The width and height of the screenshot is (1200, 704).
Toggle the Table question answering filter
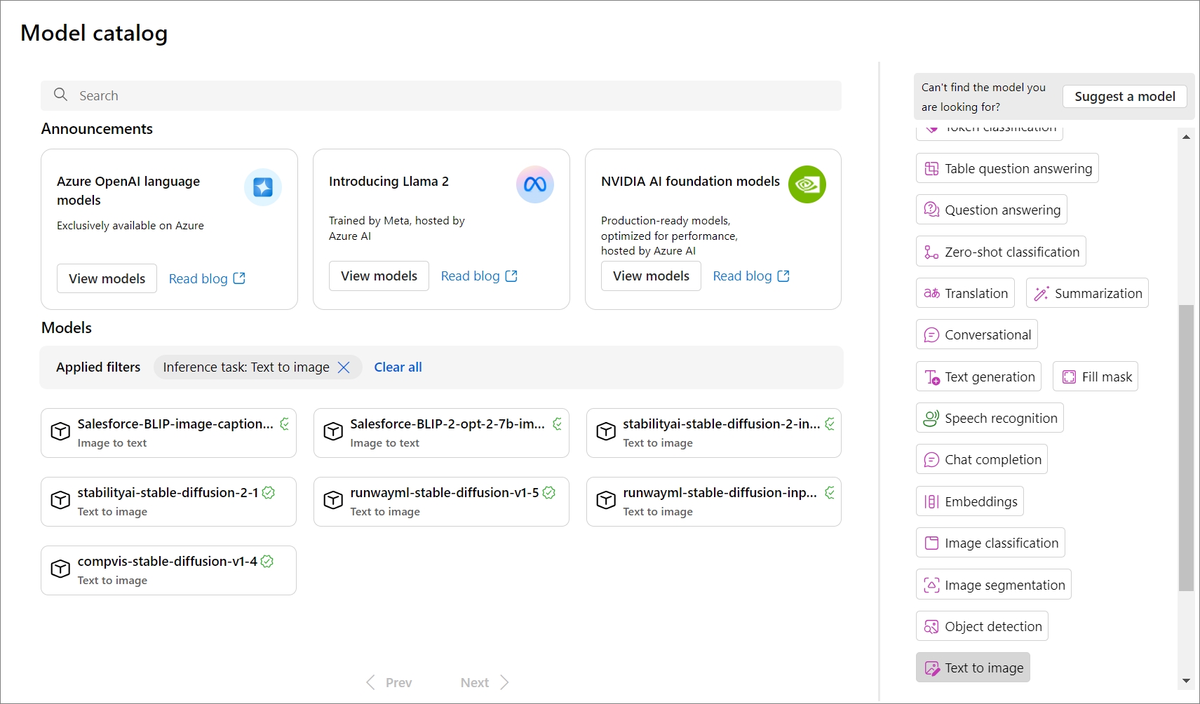pos(1007,168)
